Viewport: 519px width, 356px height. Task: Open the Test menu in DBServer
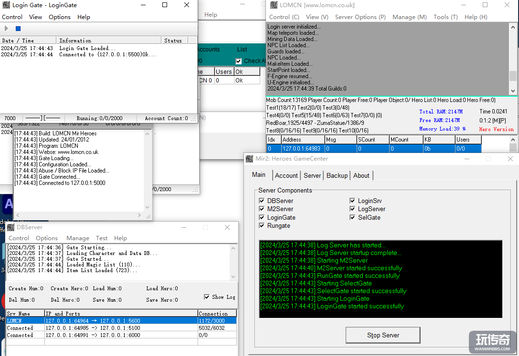click(x=102, y=238)
